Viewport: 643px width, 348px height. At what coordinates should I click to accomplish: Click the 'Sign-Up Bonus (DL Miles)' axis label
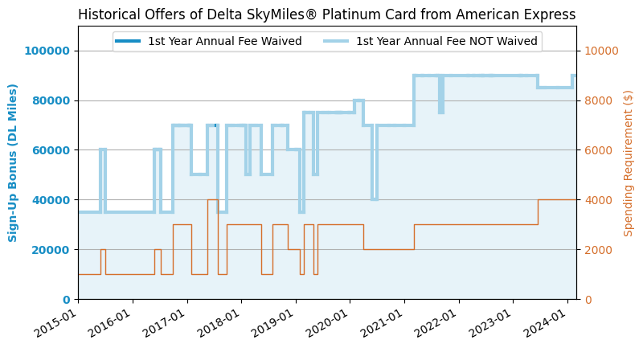click(x=14, y=162)
